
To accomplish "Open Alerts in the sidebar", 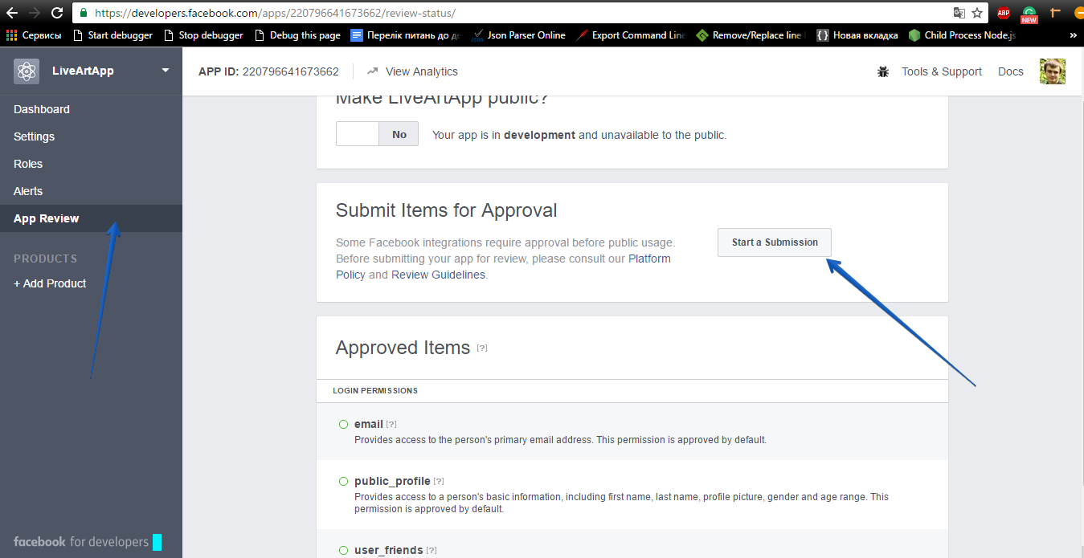I will tap(28, 191).
